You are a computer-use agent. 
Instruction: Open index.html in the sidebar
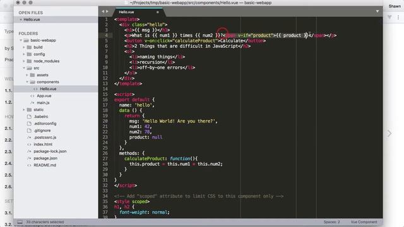point(43,144)
